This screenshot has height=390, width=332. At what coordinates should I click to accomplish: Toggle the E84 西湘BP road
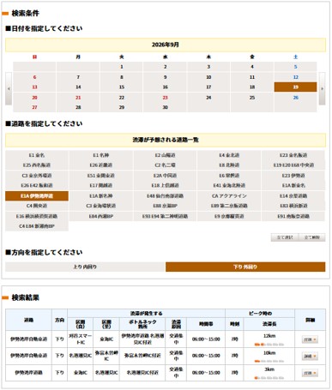101,216
